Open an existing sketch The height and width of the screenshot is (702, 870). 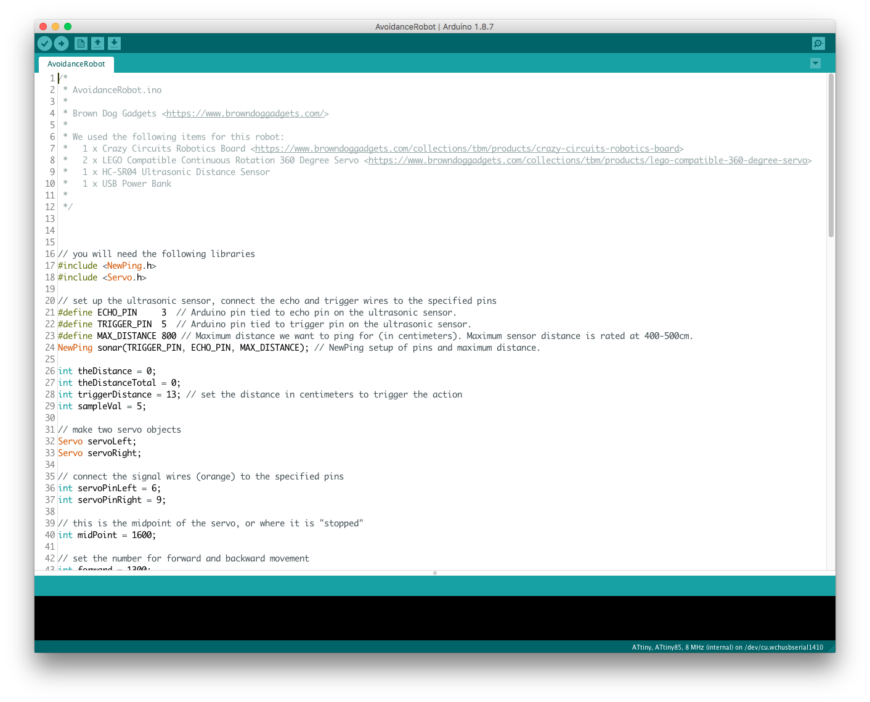[97, 43]
